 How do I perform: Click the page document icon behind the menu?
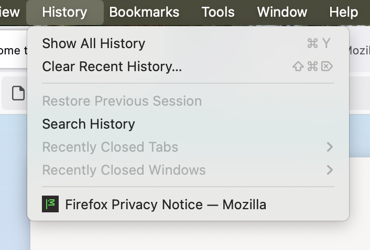(18, 94)
